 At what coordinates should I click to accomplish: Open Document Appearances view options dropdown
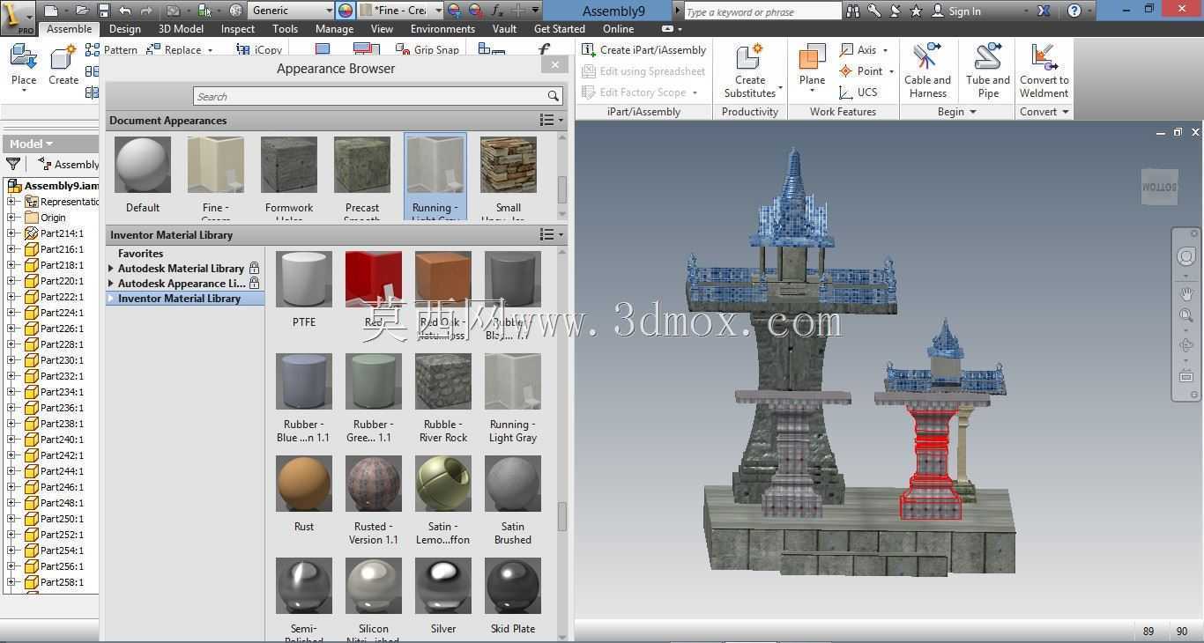click(x=551, y=121)
